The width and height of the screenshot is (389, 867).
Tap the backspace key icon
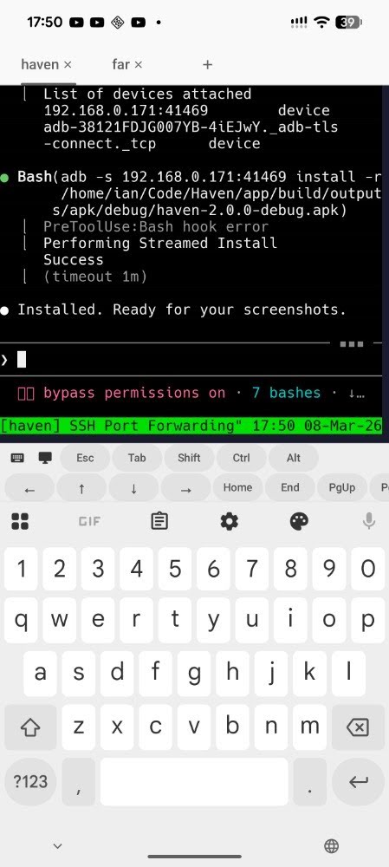point(358,727)
